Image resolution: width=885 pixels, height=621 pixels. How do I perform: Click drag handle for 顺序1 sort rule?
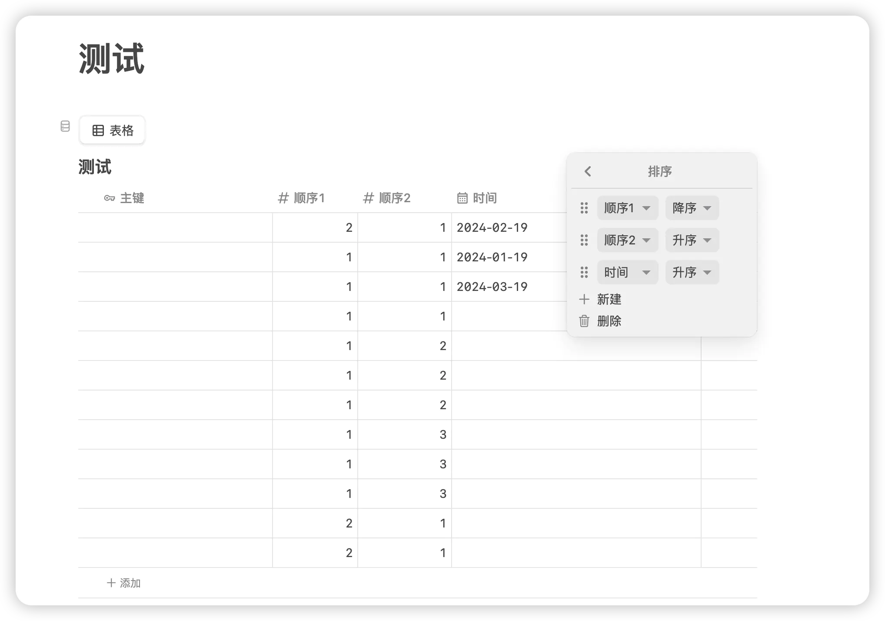click(584, 208)
